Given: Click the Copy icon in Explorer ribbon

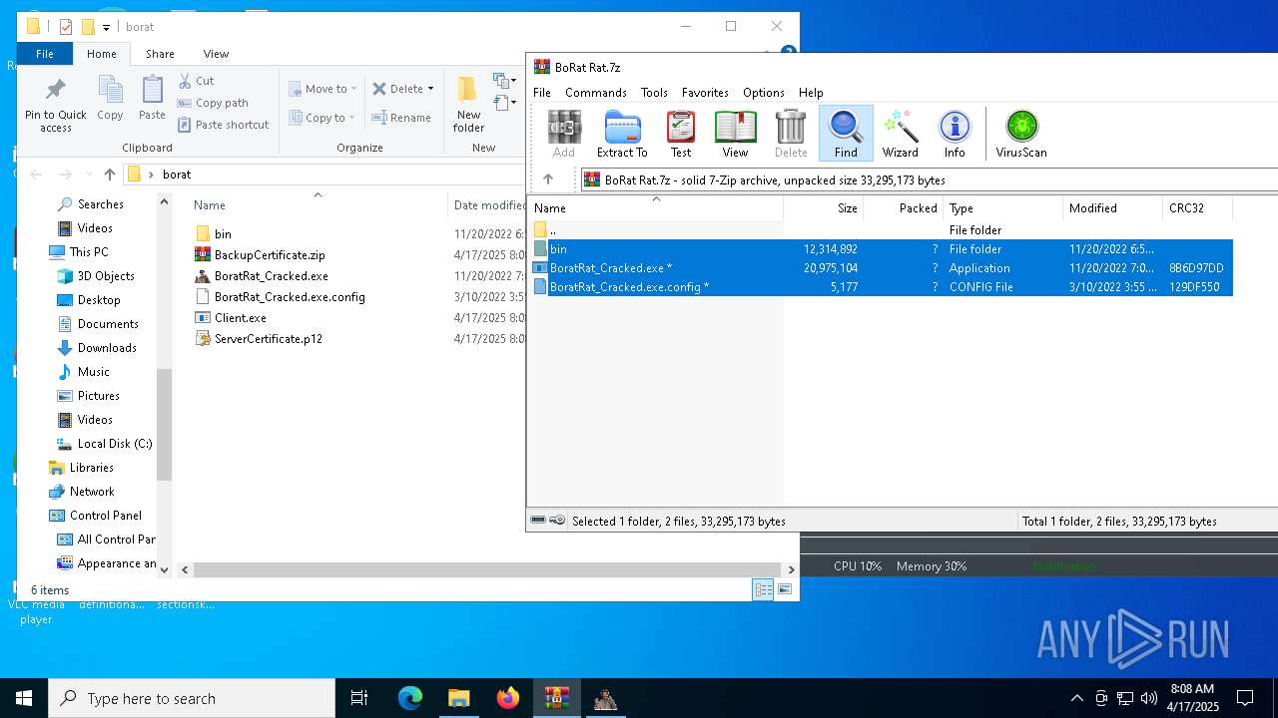Looking at the screenshot, I should [x=110, y=98].
